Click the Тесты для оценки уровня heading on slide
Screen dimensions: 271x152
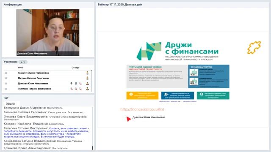click(x=146, y=68)
